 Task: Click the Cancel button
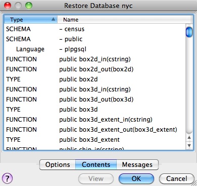177,178
